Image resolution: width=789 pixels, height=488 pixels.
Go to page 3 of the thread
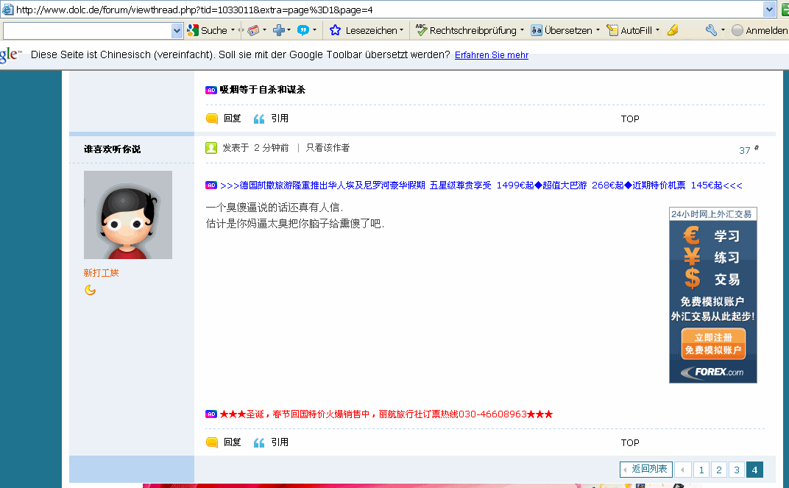coord(736,470)
